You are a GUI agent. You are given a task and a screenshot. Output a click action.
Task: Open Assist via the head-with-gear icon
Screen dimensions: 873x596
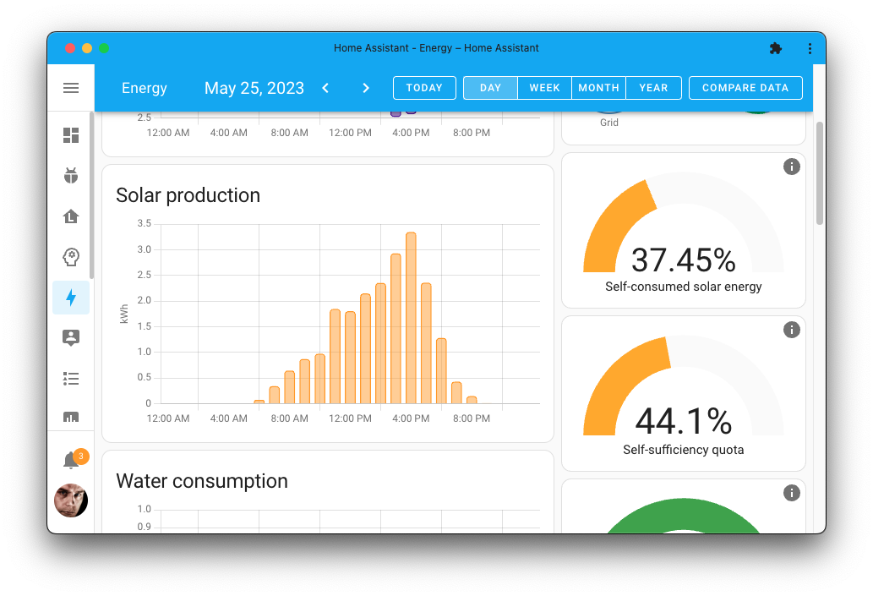(x=71, y=257)
